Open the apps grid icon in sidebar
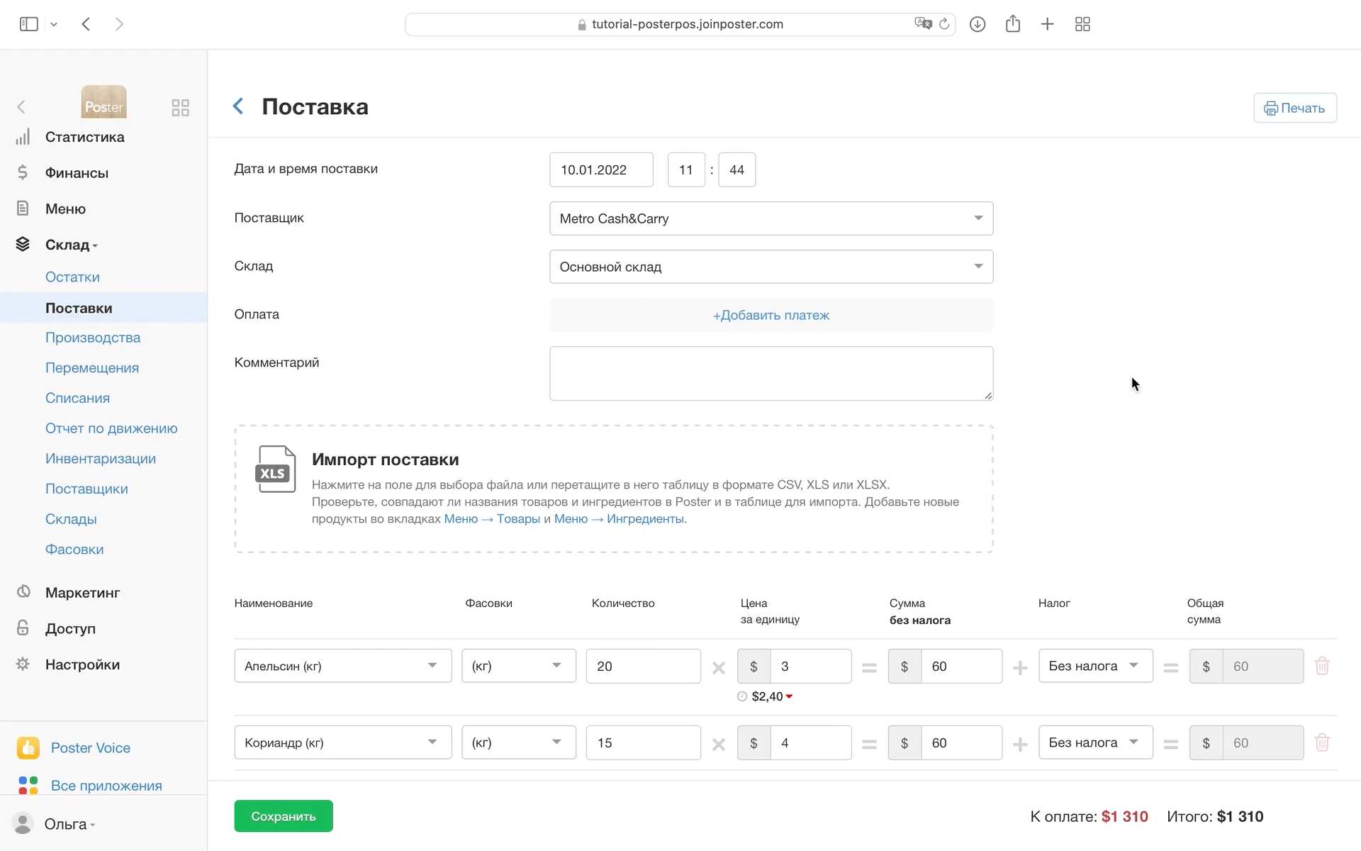The width and height of the screenshot is (1361, 851). 180,107
